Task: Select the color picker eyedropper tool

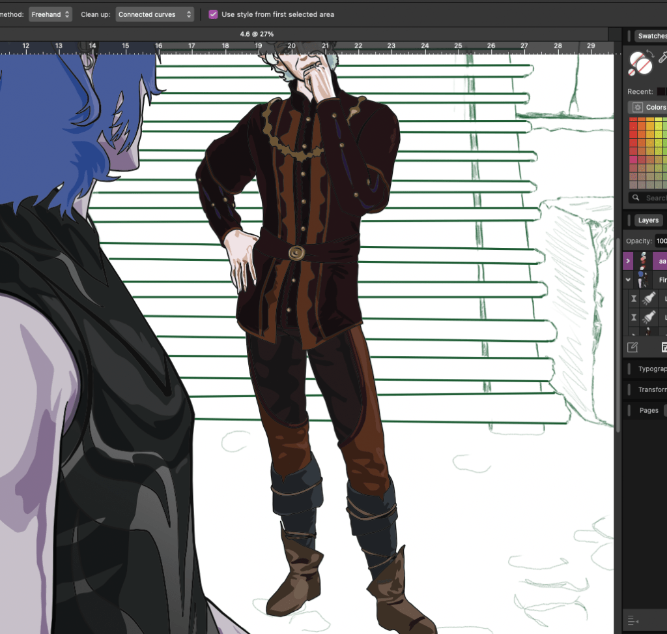Action: tap(663, 57)
